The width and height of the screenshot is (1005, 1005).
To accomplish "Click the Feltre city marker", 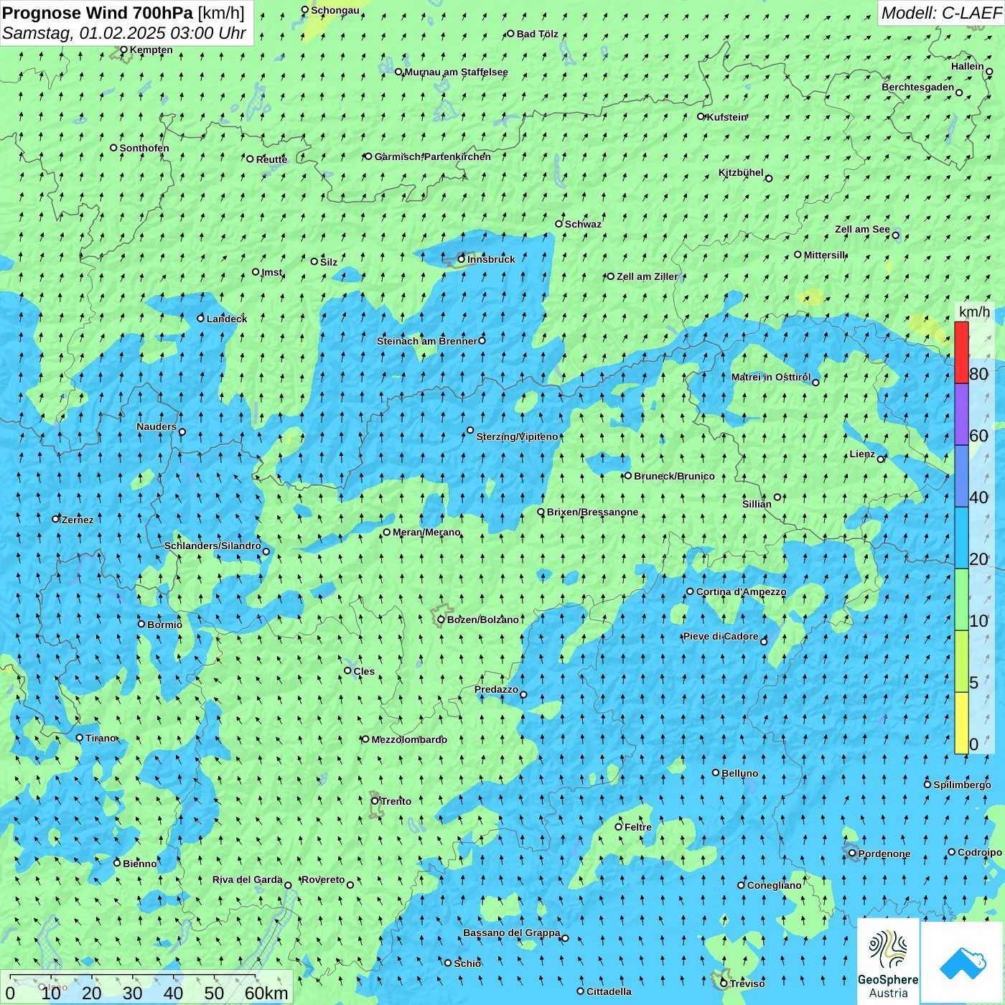I will click(618, 826).
